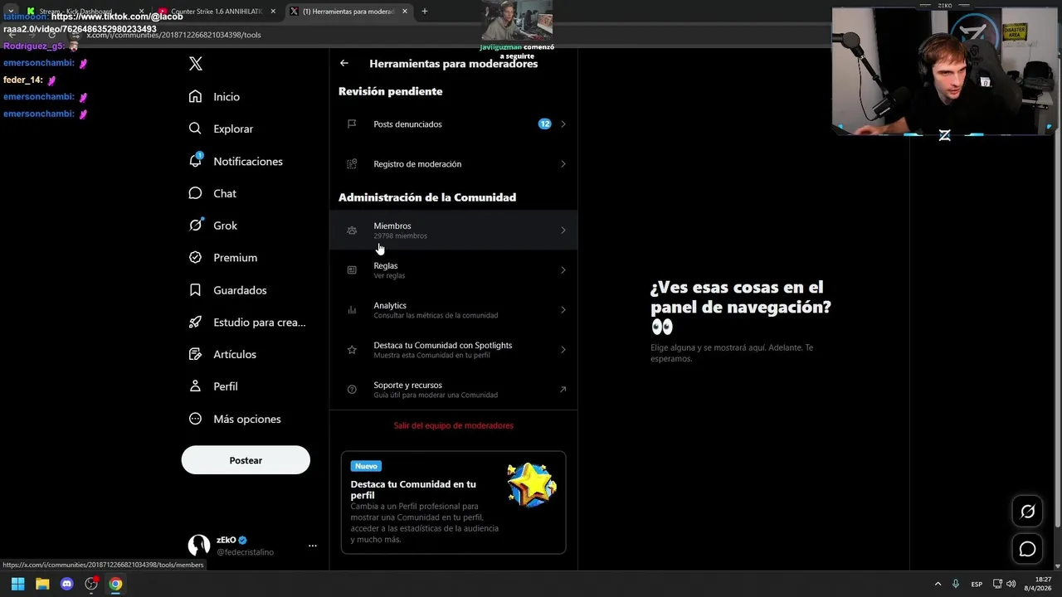Click the volume icon in system tray

point(1011,584)
